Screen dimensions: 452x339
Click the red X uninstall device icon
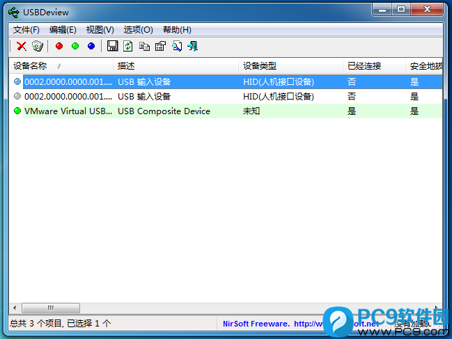pos(22,46)
